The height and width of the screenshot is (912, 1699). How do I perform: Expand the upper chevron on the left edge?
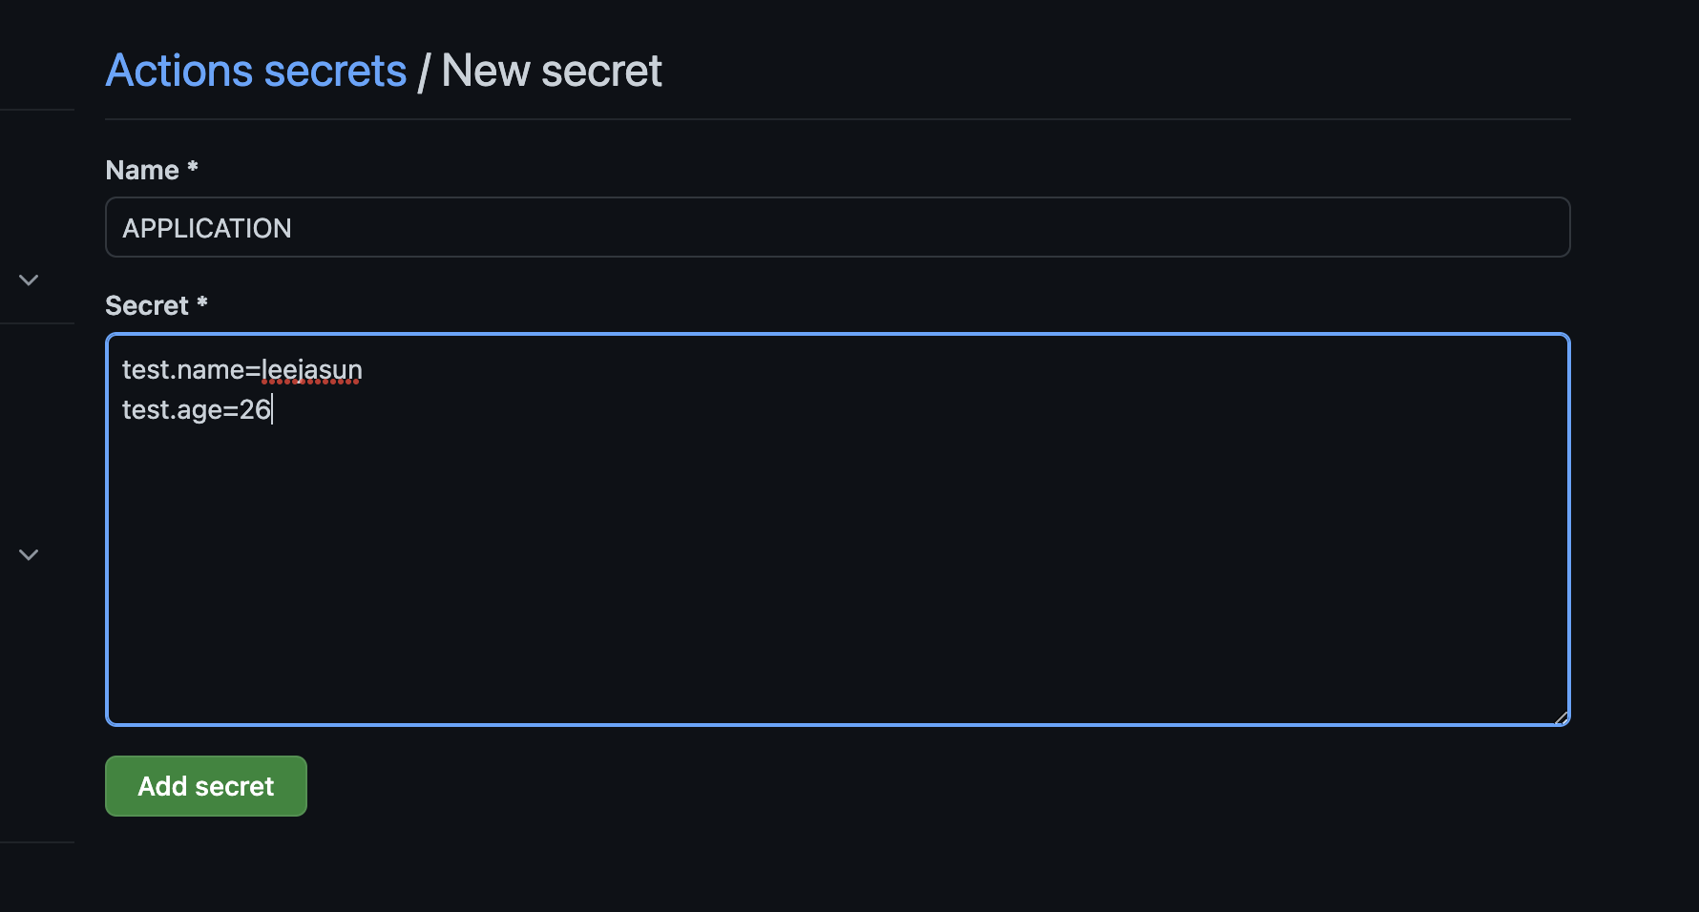click(x=28, y=280)
